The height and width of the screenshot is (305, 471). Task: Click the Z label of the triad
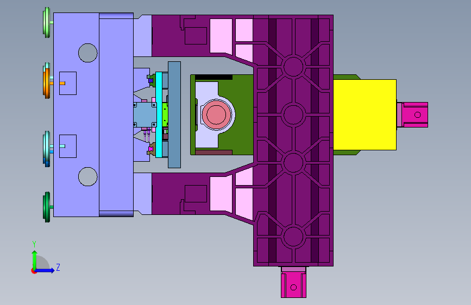click(58, 267)
